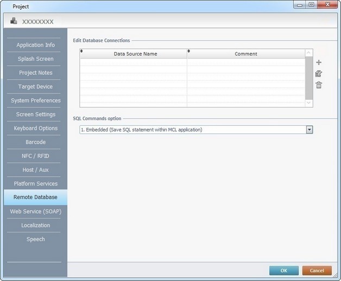The width and height of the screenshot is (341, 281).
Task: Sort by the Data Source Name column header
Action: pos(134,54)
